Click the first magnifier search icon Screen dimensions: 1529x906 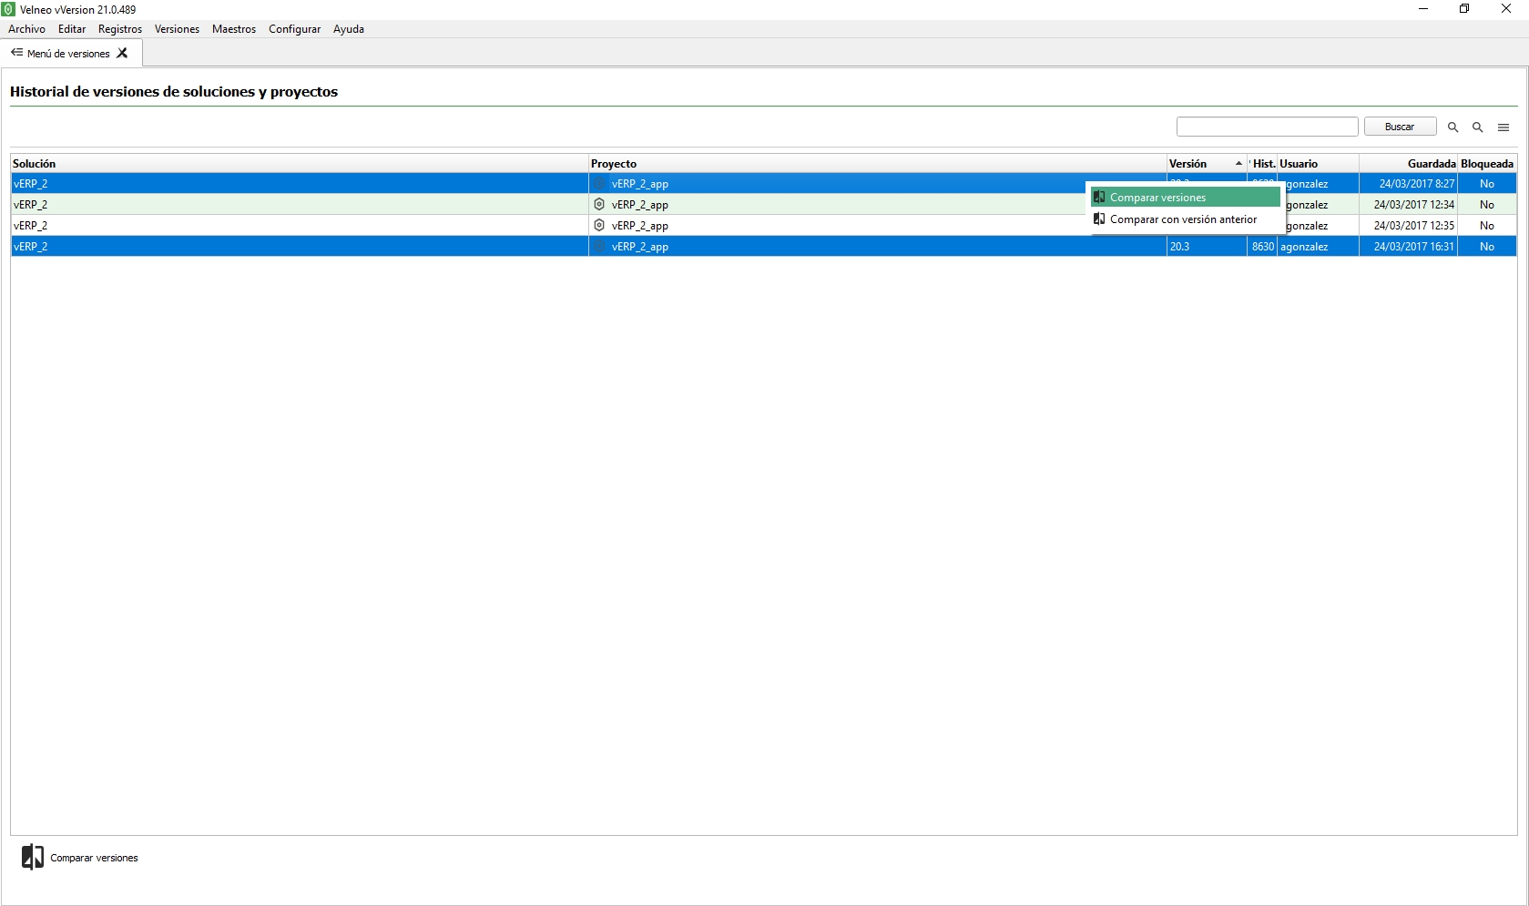(x=1453, y=127)
